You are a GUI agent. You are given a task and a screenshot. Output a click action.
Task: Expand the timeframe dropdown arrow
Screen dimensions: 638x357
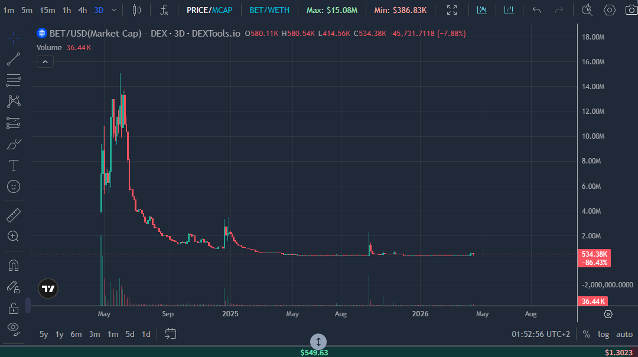coord(114,10)
